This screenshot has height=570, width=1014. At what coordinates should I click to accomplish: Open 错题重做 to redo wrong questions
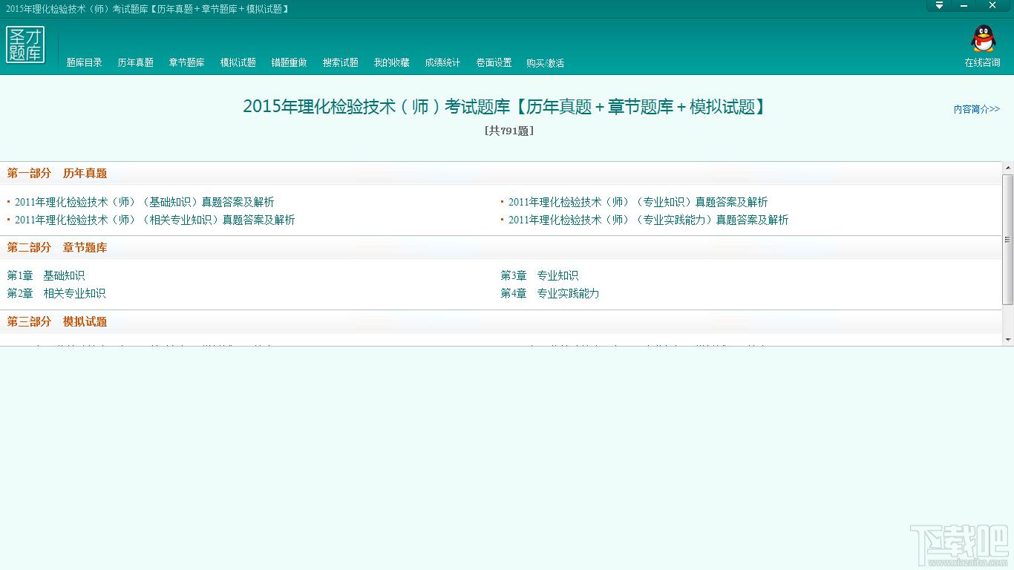tap(290, 63)
